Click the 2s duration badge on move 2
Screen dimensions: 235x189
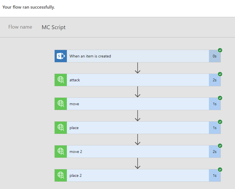point(214,152)
